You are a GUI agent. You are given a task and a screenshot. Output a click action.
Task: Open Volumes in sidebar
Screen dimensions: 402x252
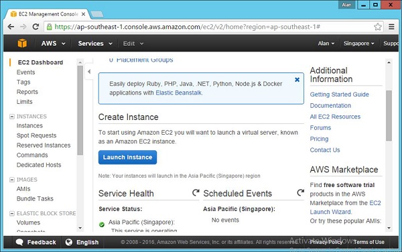click(x=28, y=223)
